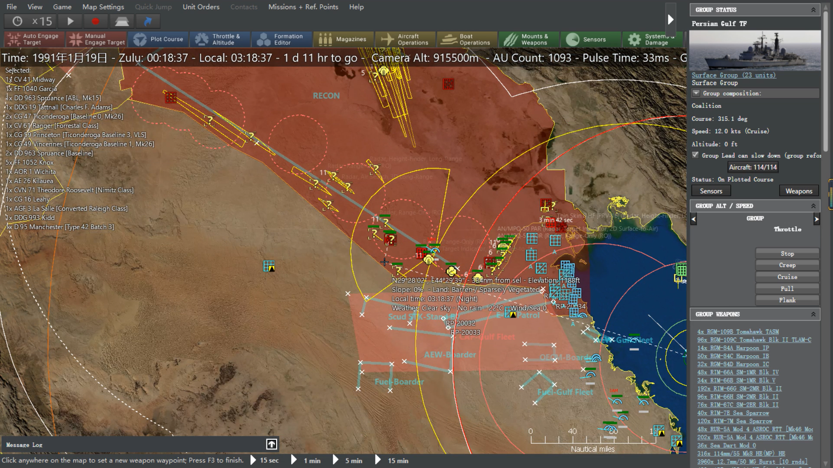Run simulation for 15 sec
The width and height of the screenshot is (833, 468).
point(265,460)
